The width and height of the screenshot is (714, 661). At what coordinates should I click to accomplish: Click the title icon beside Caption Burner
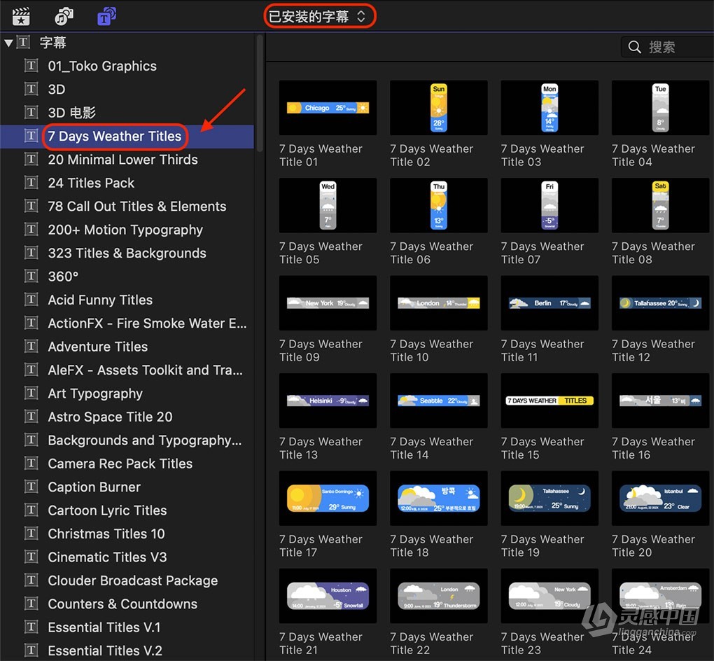(x=31, y=487)
